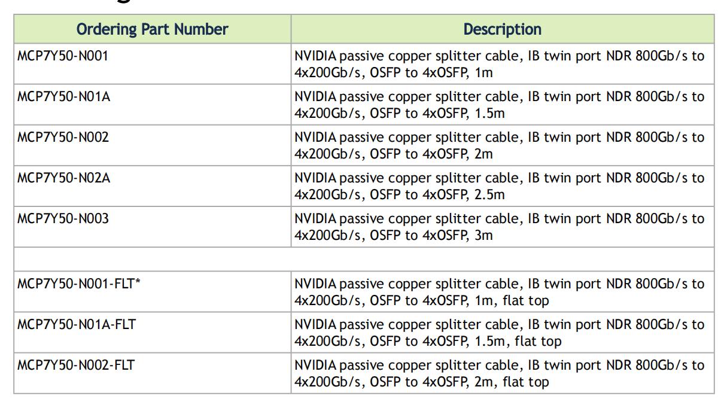Image resolution: width=724 pixels, height=405 pixels.
Task: Select part number MCP7Y50-N001 cell
Action: (x=63, y=57)
